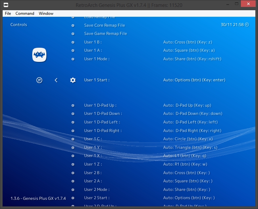Click the gear icon next to User 1 X
Viewport: 258px width, 209px height.
[x=73, y=156]
